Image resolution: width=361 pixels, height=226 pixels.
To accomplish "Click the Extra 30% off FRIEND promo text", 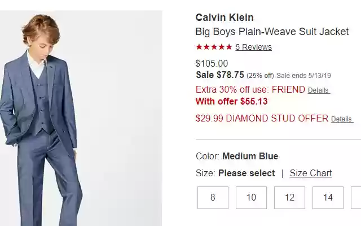I will 250,90.
